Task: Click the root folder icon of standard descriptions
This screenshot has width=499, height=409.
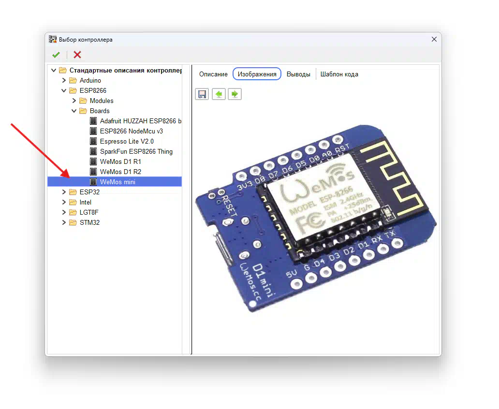Action: pos(63,70)
